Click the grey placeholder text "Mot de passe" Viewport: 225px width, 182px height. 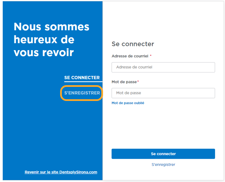coord(128,93)
